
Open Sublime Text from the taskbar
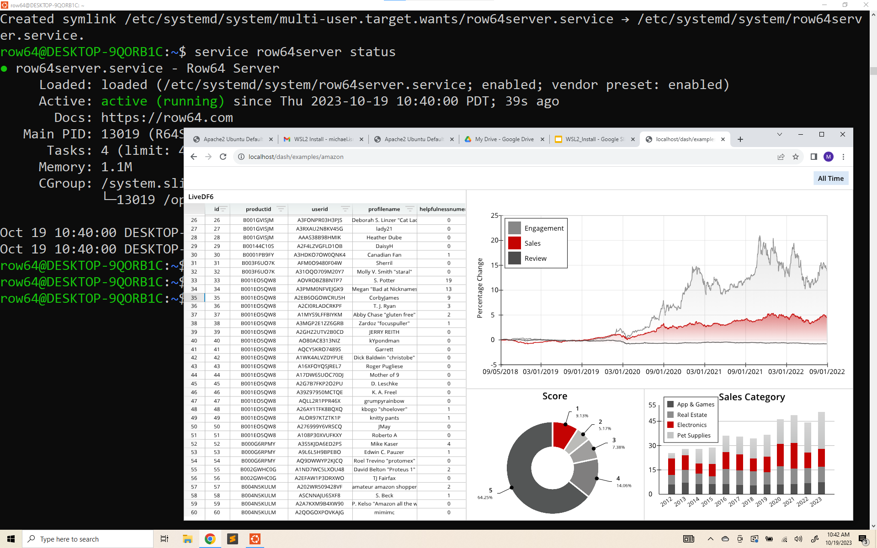coord(232,539)
